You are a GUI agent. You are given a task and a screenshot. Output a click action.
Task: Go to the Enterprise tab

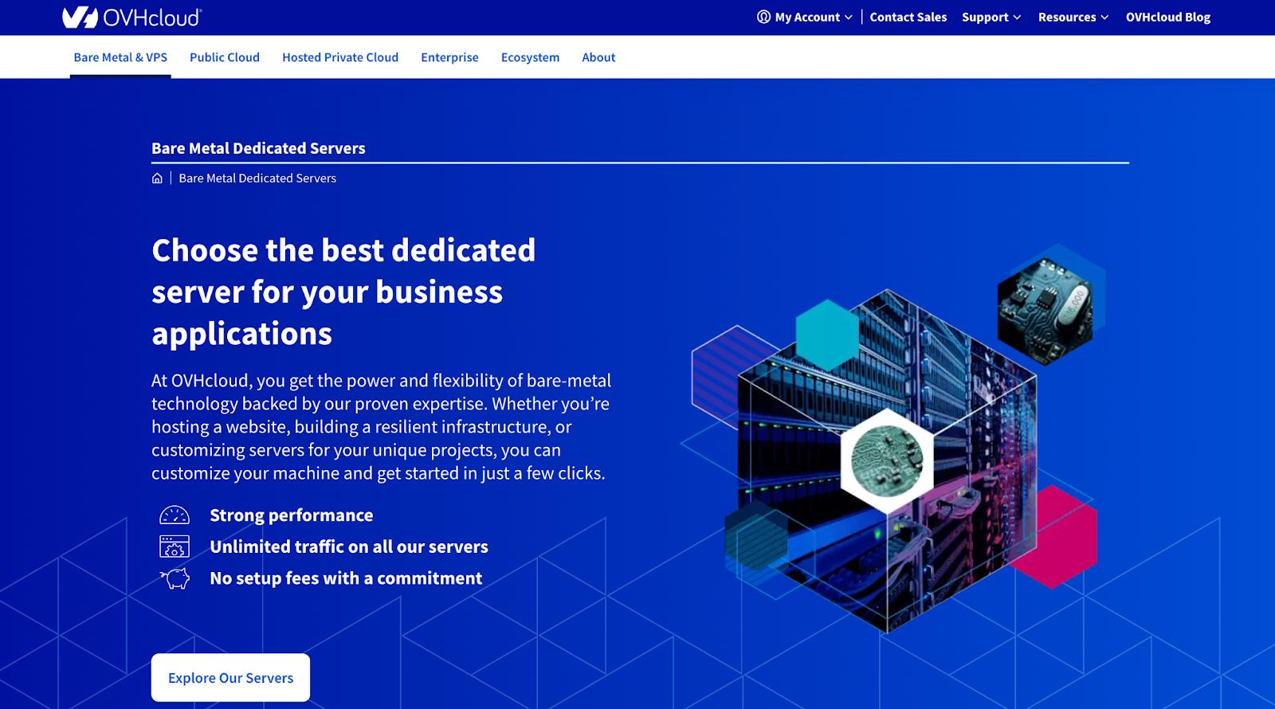click(449, 57)
